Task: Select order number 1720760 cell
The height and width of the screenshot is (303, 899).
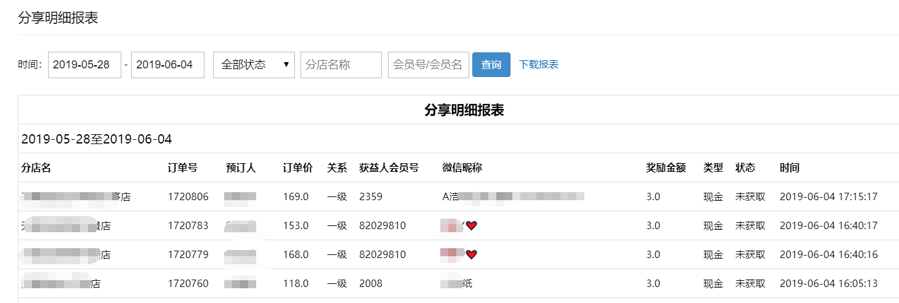Action: coord(188,283)
